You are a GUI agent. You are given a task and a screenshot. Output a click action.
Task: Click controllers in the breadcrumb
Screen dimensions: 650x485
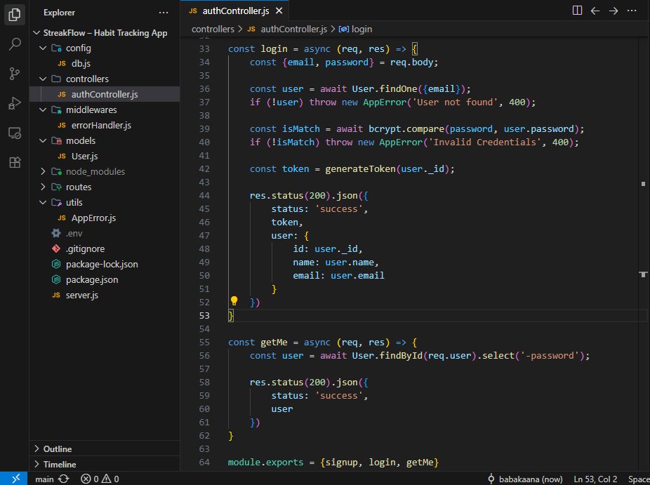[x=213, y=29]
